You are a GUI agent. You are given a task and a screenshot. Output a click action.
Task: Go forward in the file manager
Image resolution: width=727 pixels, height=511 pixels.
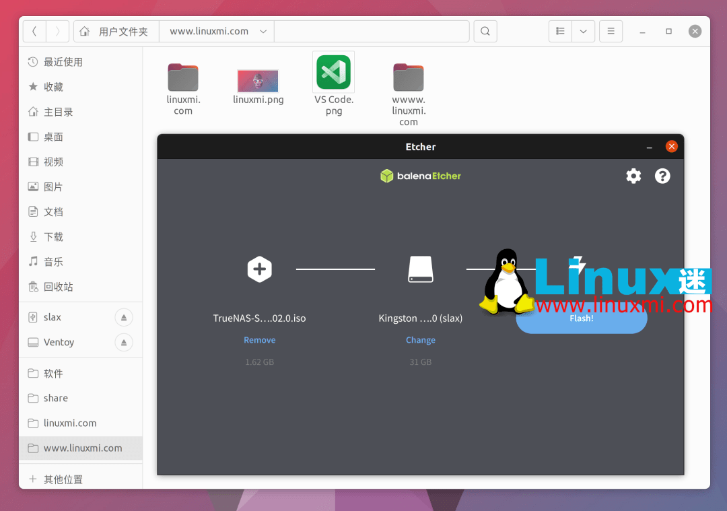coord(57,31)
